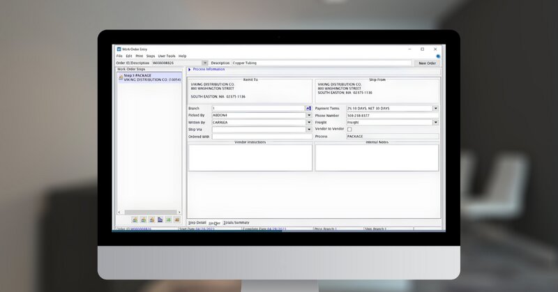Click the Branch lookup icon
Screen dimensions: 558x292
coord(308,108)
